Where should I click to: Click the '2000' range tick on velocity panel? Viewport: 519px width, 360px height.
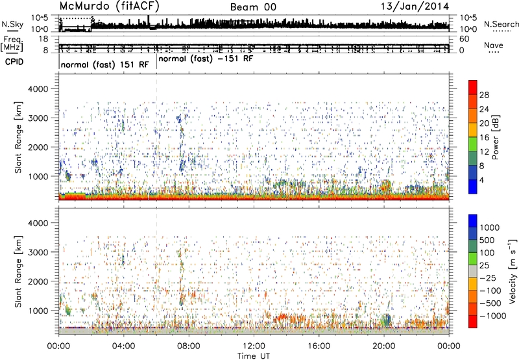pos(38,281)
